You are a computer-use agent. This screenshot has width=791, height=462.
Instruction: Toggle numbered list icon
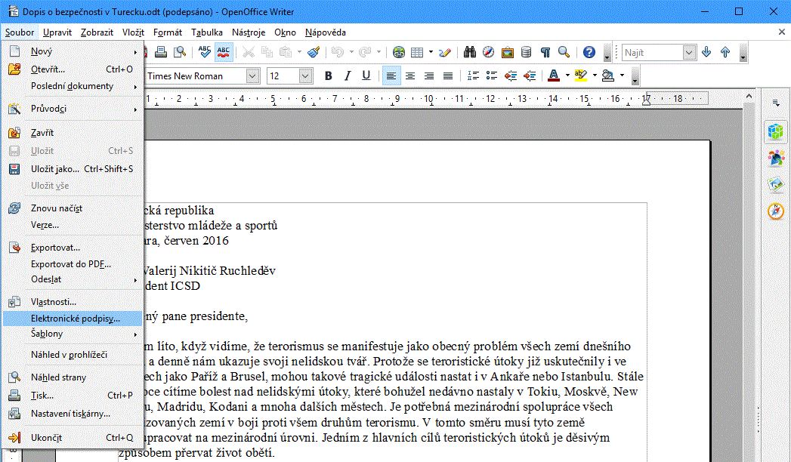click(473, 75)
